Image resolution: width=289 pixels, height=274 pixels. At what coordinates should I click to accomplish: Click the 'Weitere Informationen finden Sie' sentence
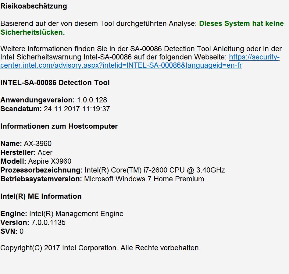click(141, 49)
